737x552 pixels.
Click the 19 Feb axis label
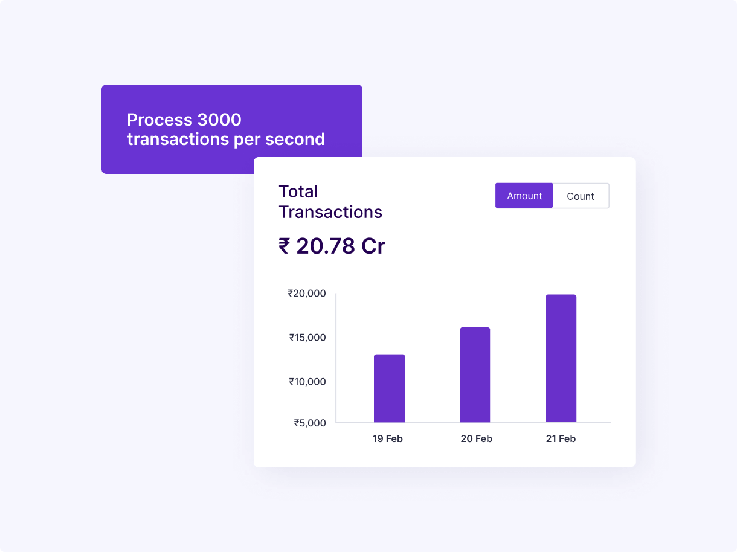tap(387, 439)
